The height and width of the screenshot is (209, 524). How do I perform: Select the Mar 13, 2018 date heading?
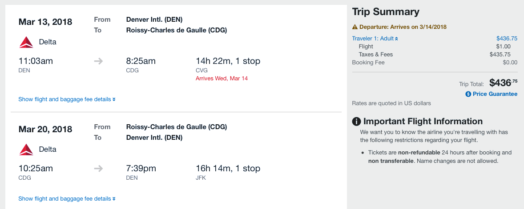pos(45,22)
